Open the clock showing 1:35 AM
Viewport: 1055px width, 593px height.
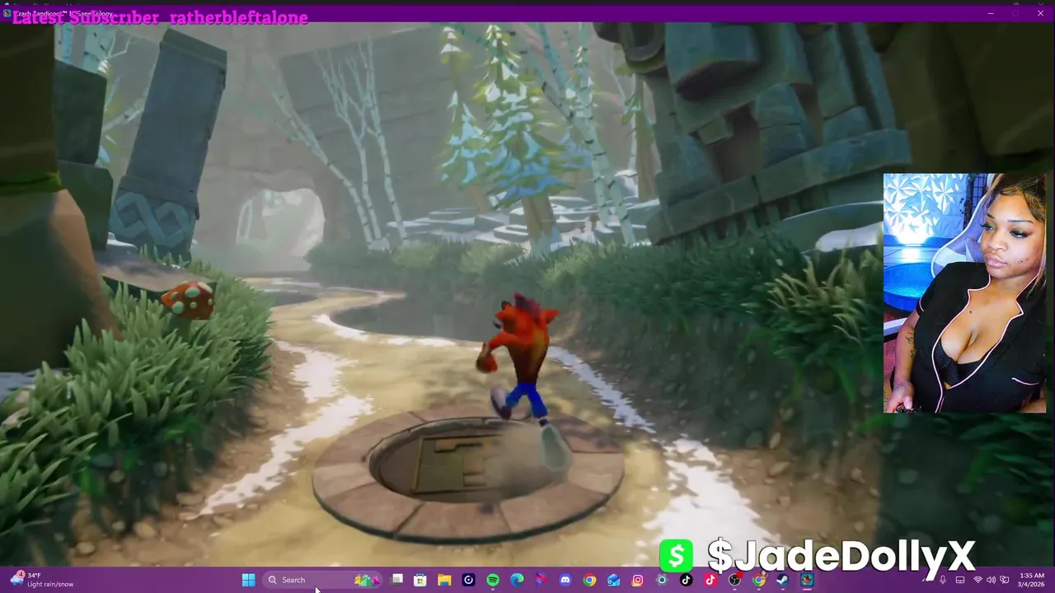click(1031, 580)
